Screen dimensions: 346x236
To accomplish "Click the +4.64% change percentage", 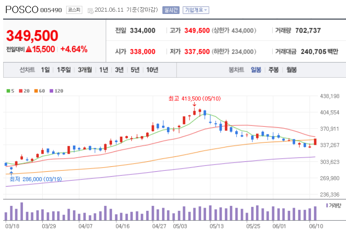I will tap(74, 49).
